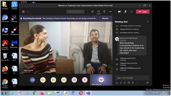Send the chat message with arrow icon
The image size is (171, 96).
[x=147, y=83]
